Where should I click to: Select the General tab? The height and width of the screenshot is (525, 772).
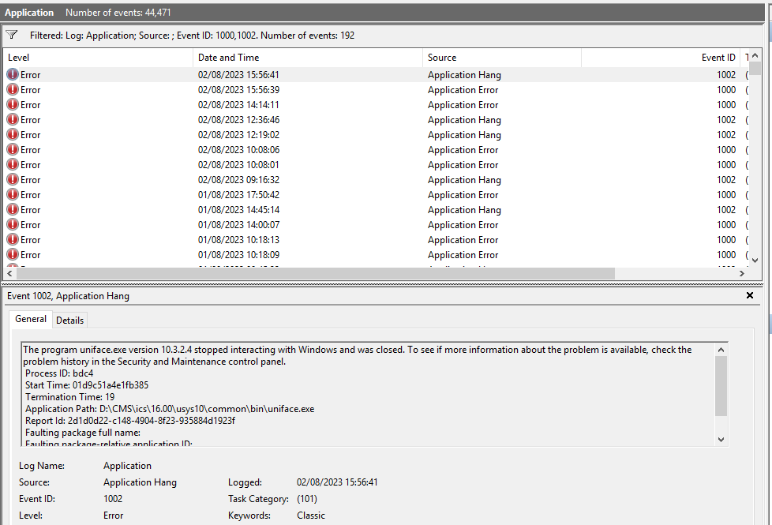(x=30, y=319)
